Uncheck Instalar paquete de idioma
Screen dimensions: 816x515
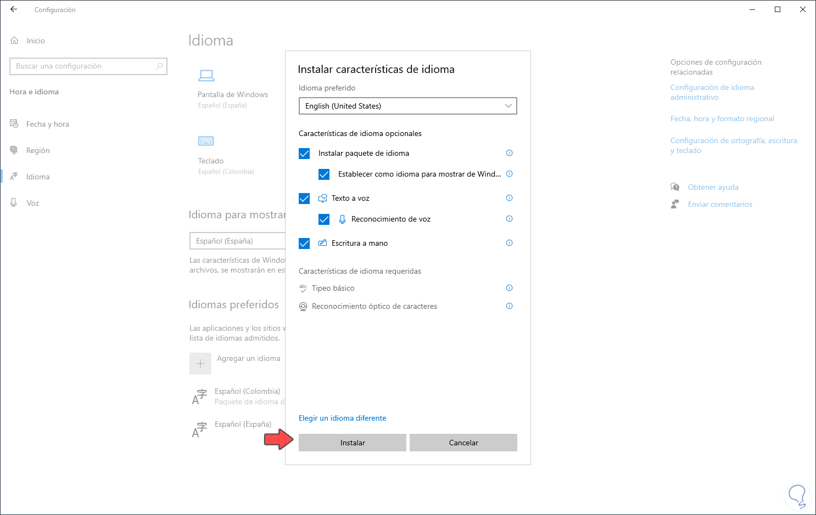tap(304, 154)
